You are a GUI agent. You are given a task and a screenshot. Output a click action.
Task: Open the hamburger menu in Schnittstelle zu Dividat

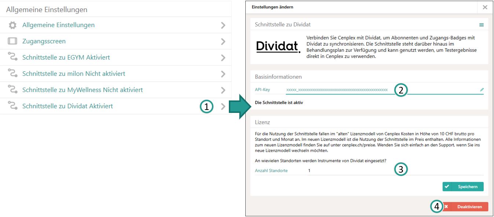tap(482, 25)
